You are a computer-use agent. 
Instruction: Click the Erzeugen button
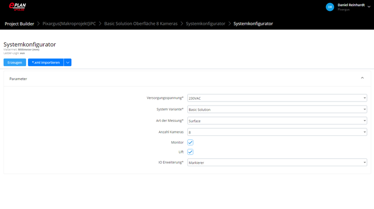[x=14, y=62]
